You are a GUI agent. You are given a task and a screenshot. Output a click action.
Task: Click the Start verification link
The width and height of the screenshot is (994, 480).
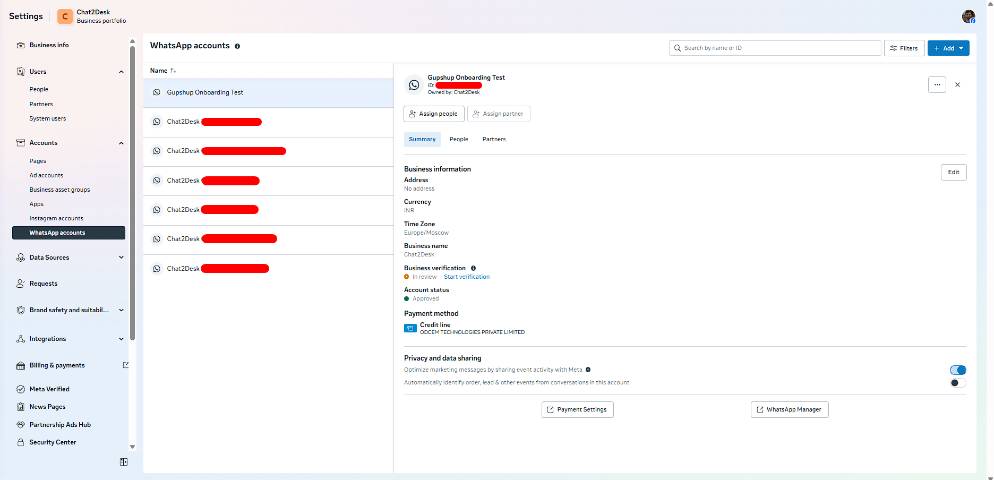pyautogui.click(x=466, y=277)
